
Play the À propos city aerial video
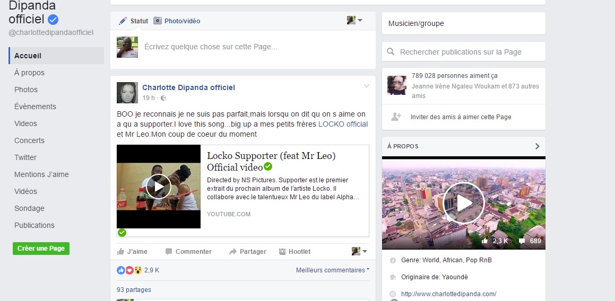(464, 203)
